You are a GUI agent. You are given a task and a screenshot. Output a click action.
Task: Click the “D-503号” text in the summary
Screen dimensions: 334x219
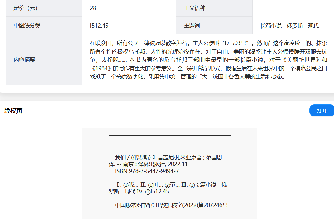tap(235, 43)
